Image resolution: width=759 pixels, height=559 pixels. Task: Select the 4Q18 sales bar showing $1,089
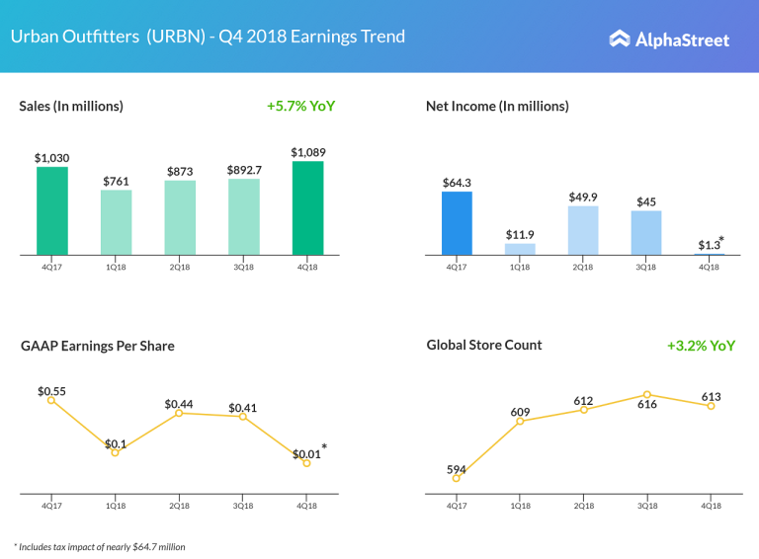pyautogui.click(x=307, y=207)
